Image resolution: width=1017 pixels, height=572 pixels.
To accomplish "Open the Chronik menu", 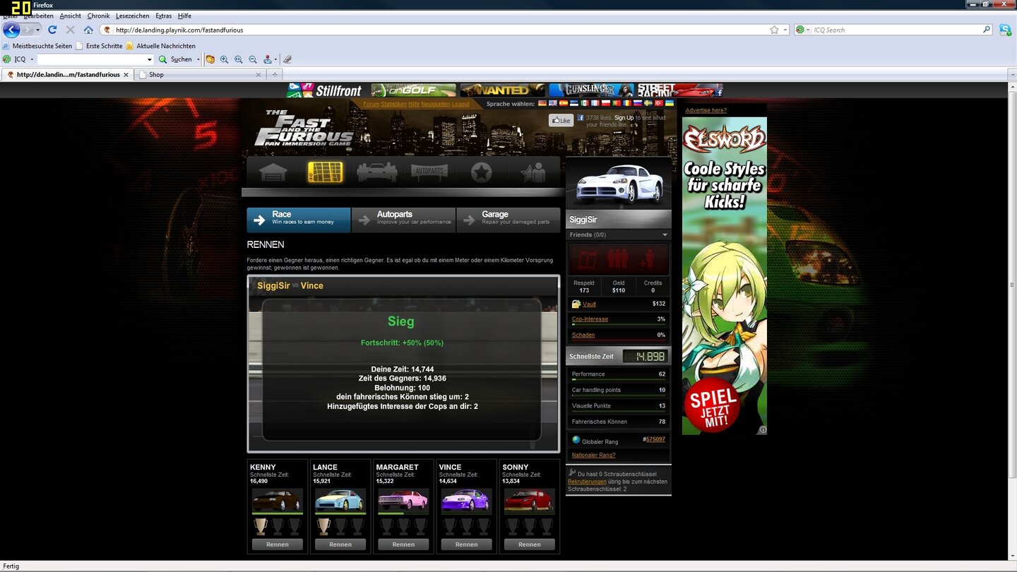I will [98, 16].
